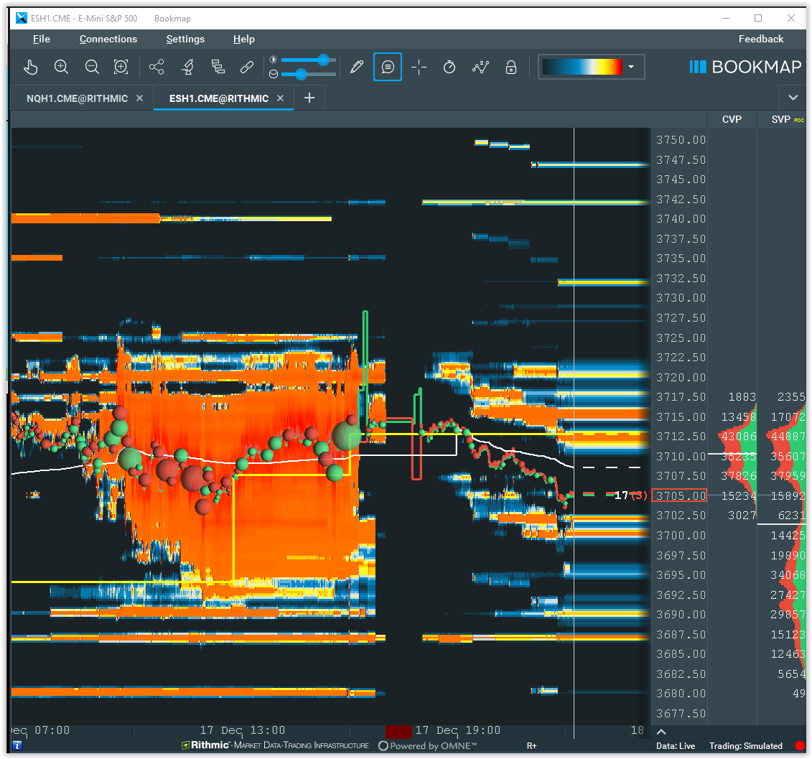
Task: Click the red status dot indicator
Action: (x=800, y=745)
